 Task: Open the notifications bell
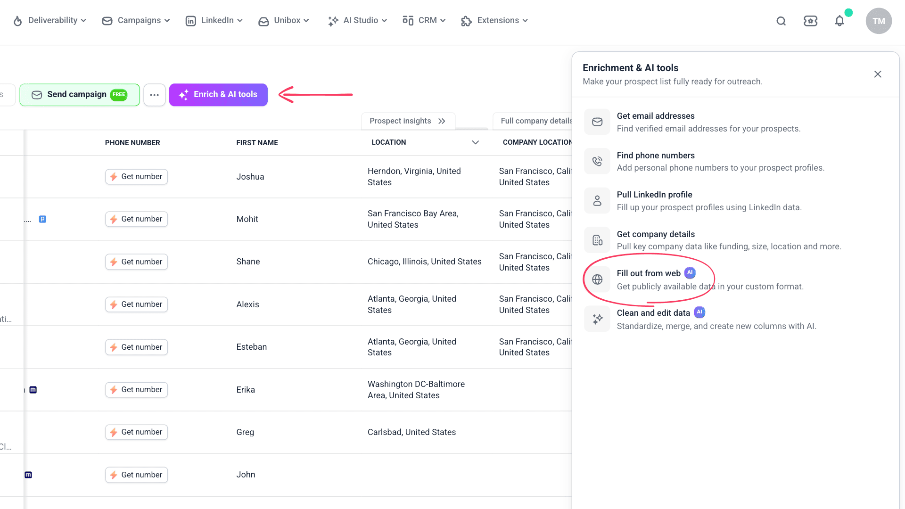(x=839, y=21)
